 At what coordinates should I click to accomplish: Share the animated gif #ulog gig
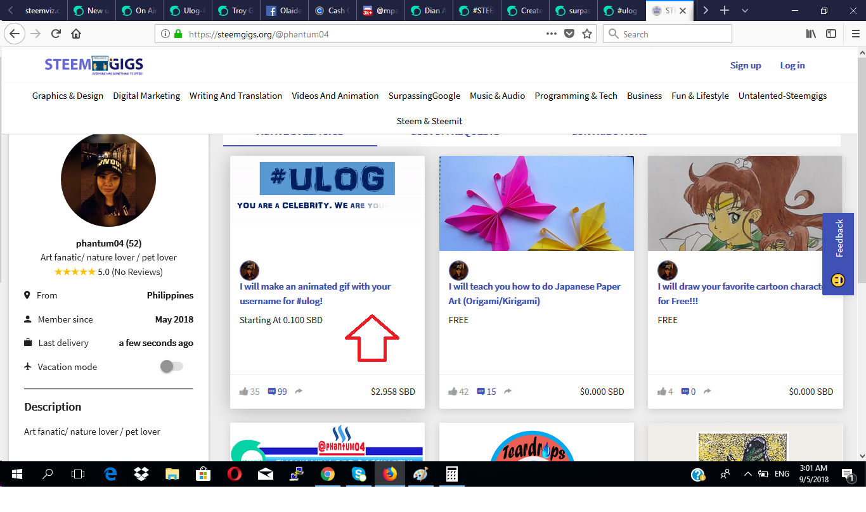click(299, 392)
